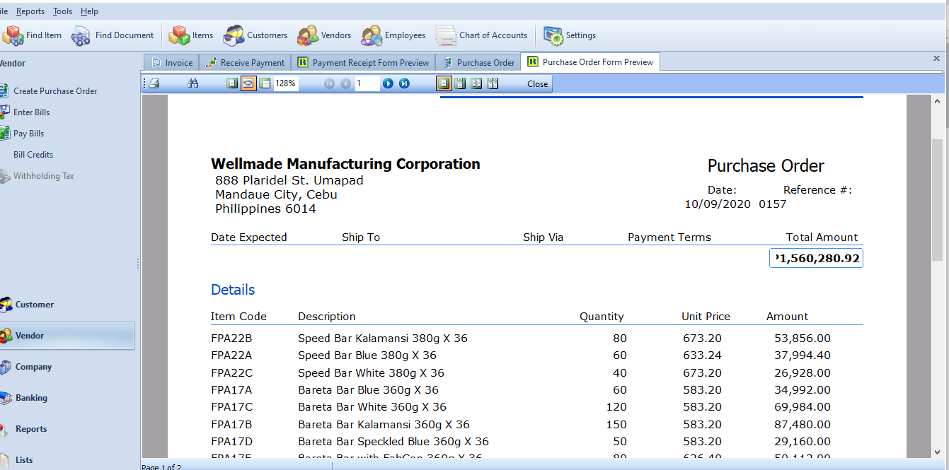Open the Help menu
This screenshot has height=470, width=949.
click(90, 11)
